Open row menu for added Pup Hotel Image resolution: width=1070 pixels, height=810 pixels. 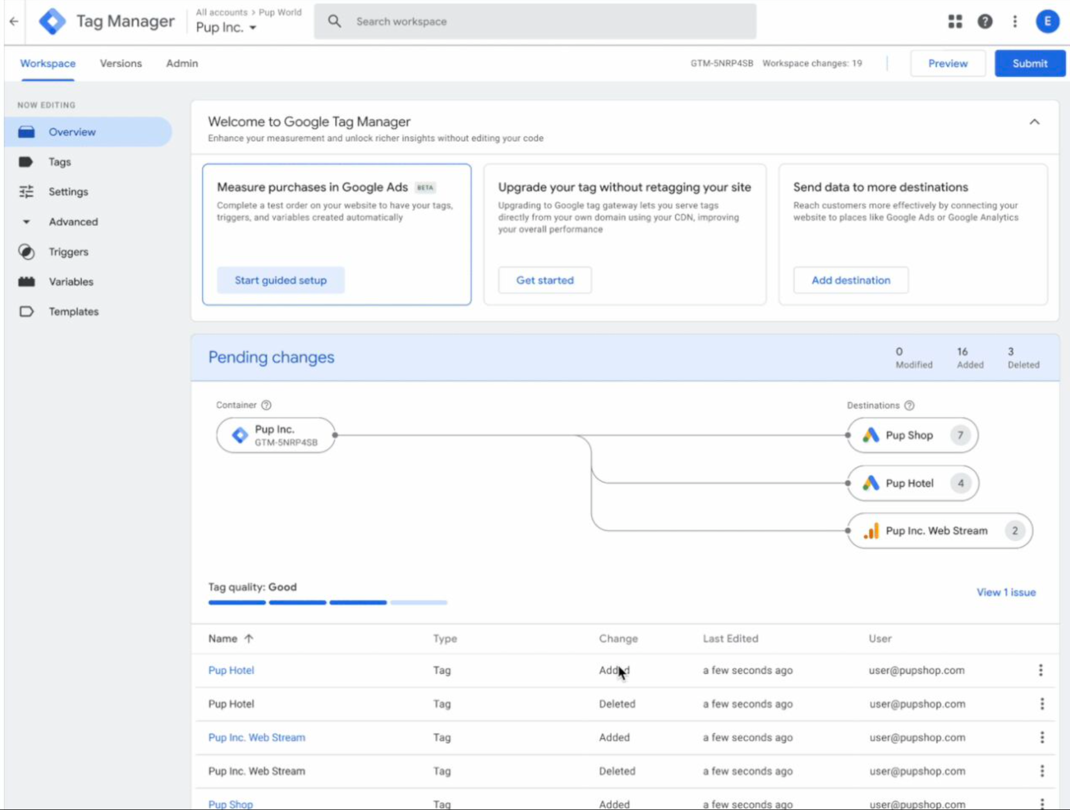point(1041,671)
